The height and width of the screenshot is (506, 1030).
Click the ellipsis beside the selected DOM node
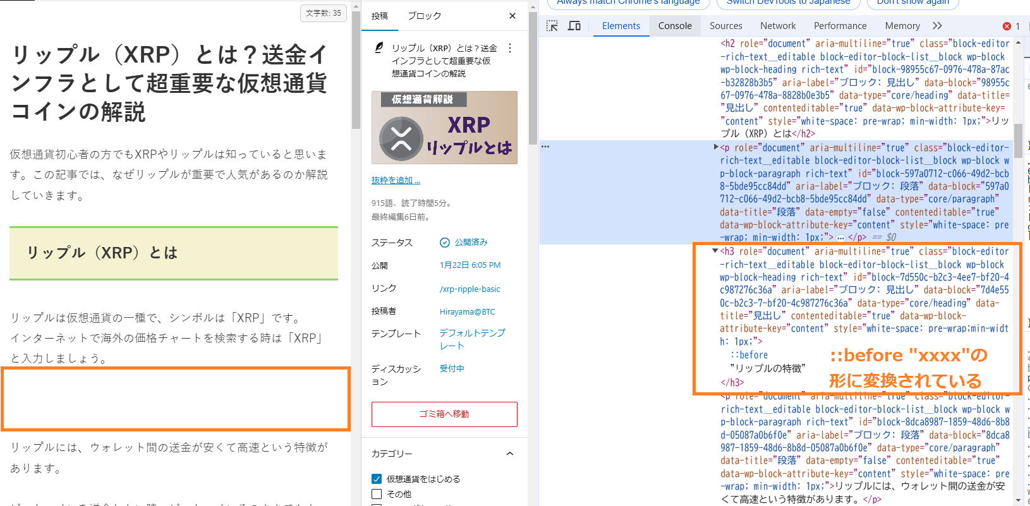click(545, 147)
